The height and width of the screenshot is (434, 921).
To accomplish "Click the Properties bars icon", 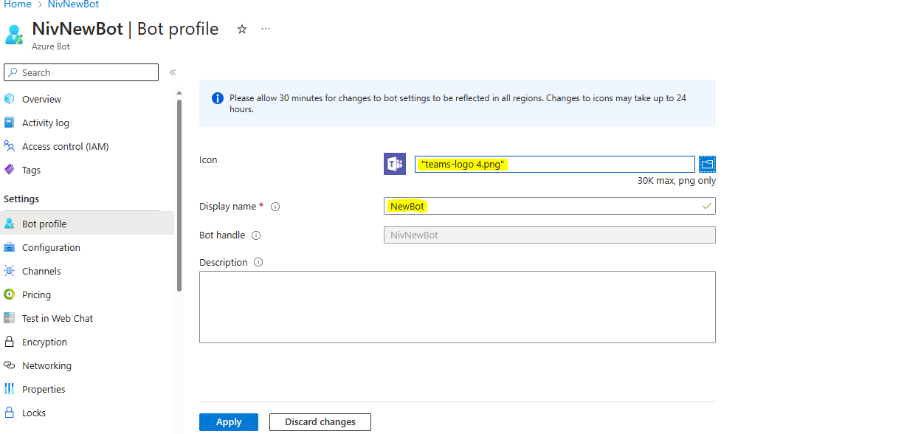I will (10, 389).
